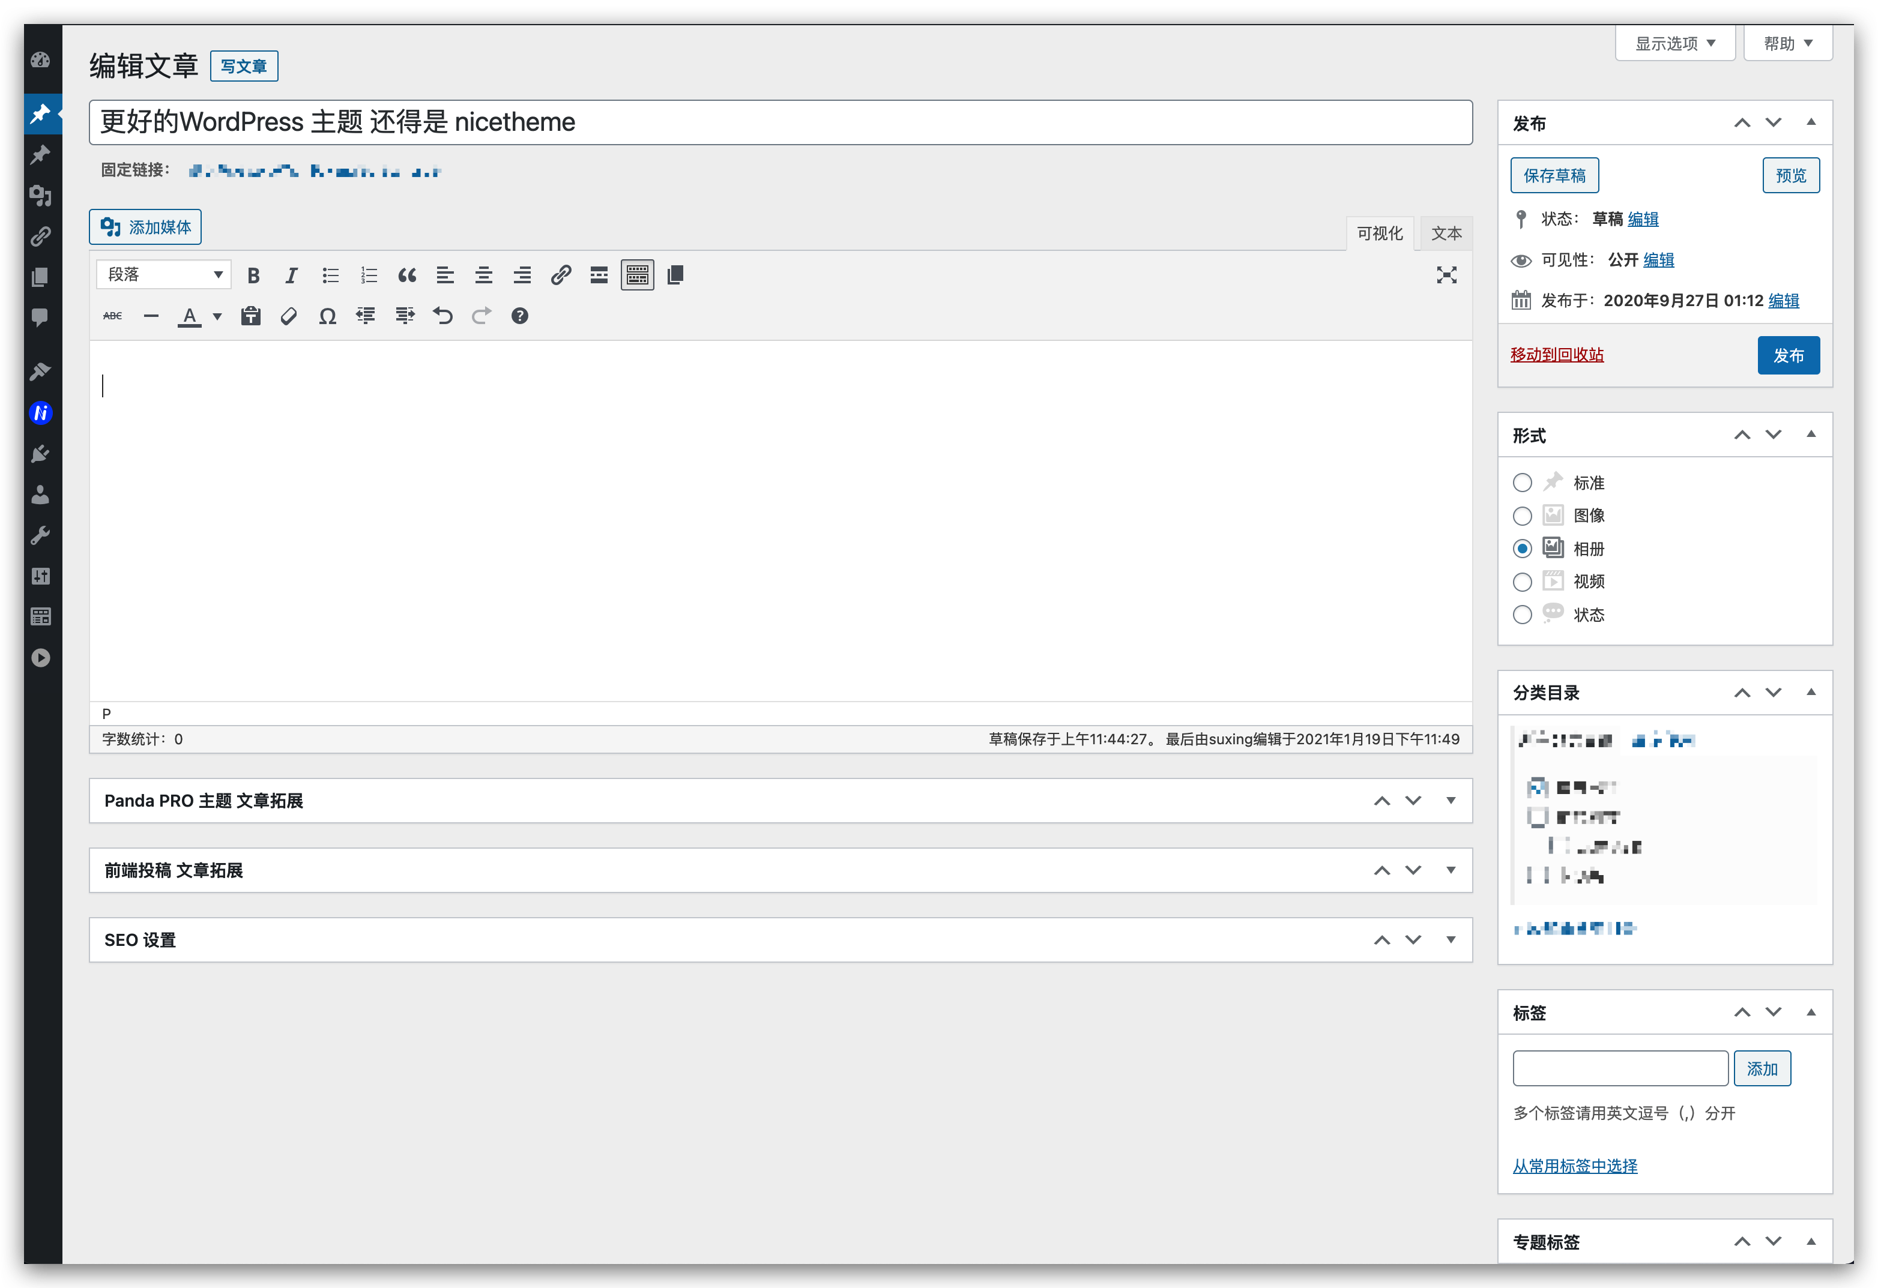This screenshot has width=1878, height=1288.
Task: Open the nicetheme N sidebar icon
Action: [x=40, y=413]
